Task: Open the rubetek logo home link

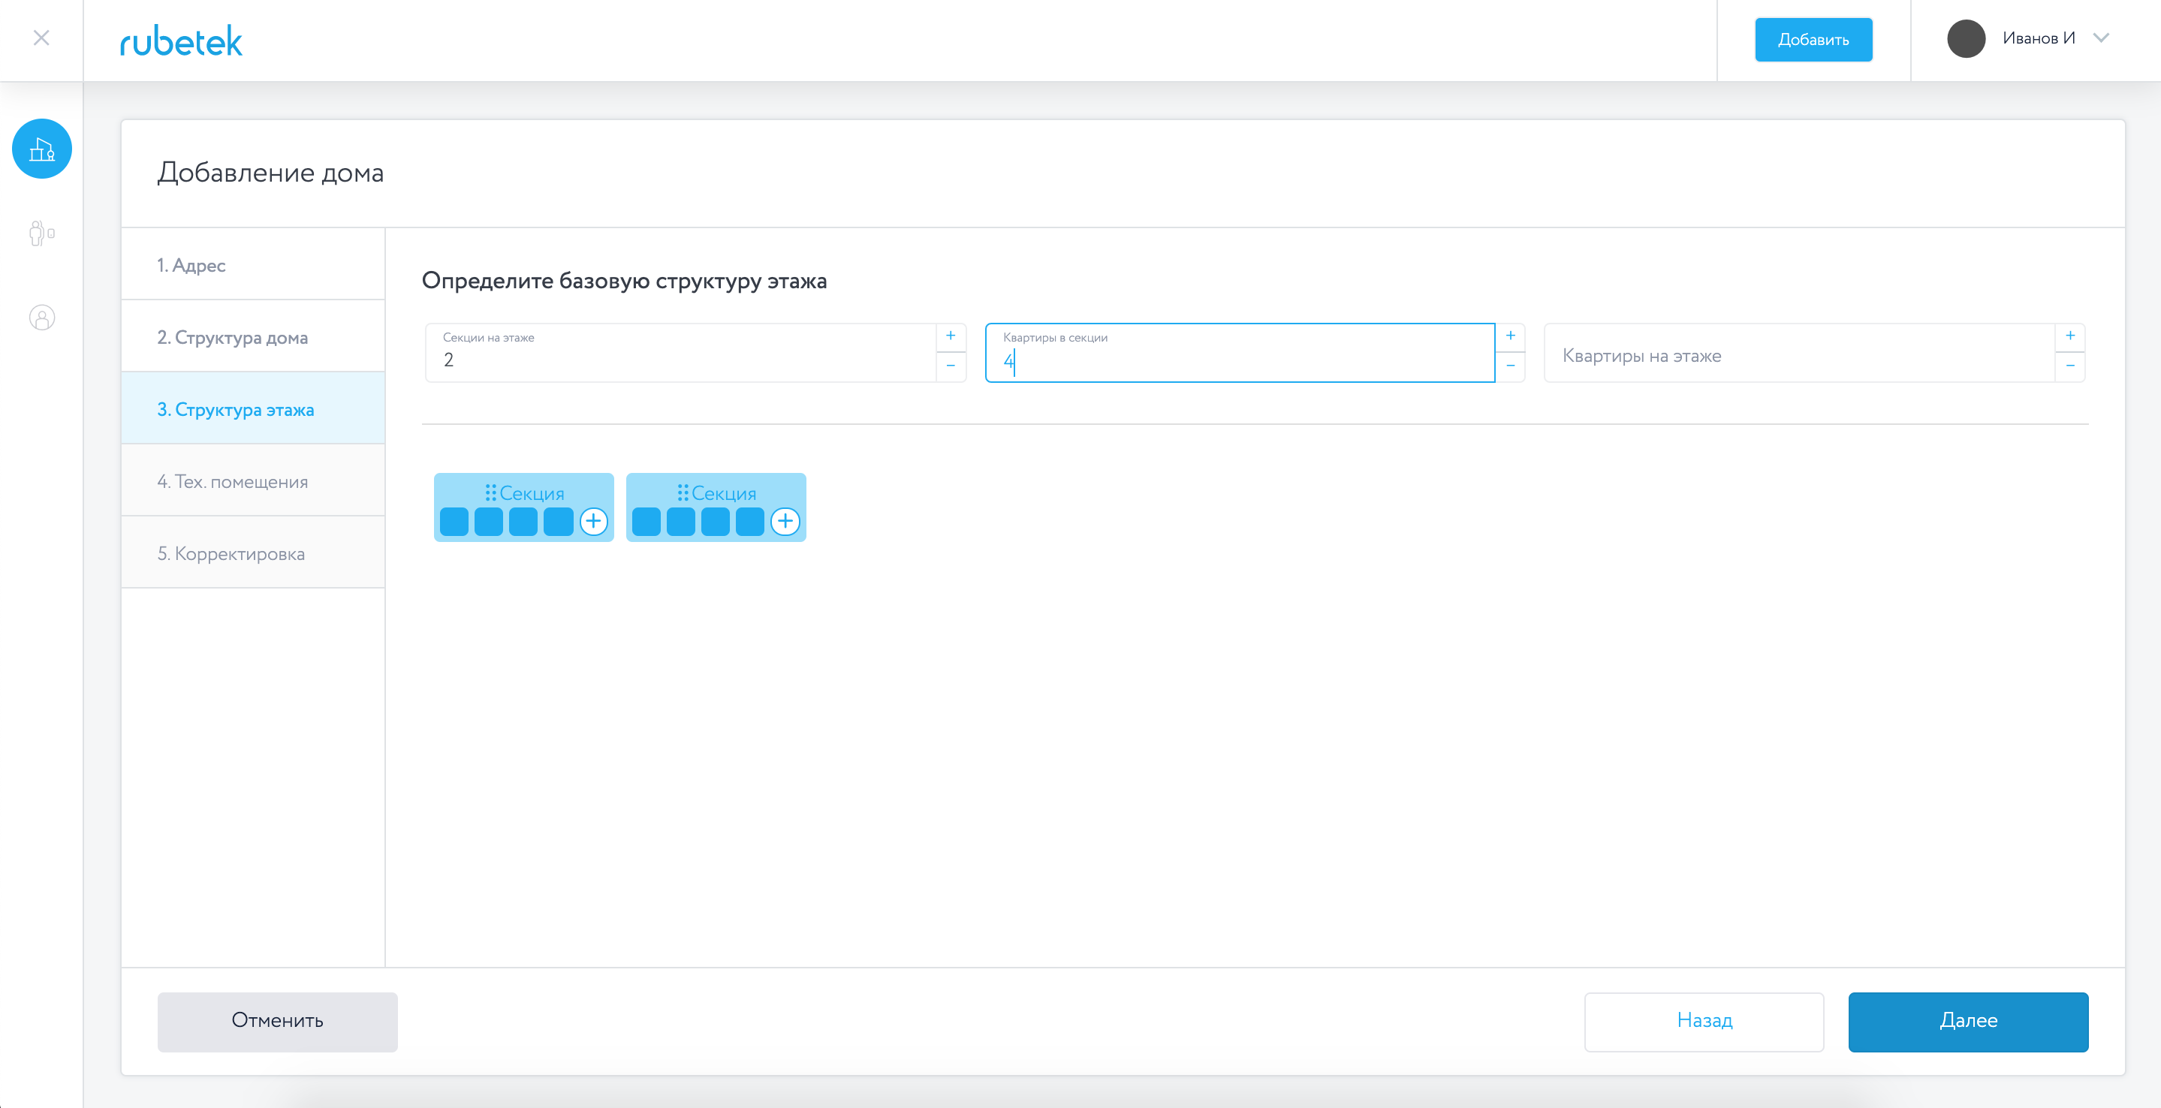Action: [x=181, y=41]
